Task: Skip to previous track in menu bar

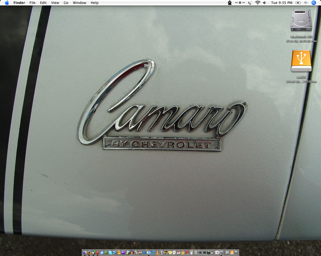Action: pos(236,3)
